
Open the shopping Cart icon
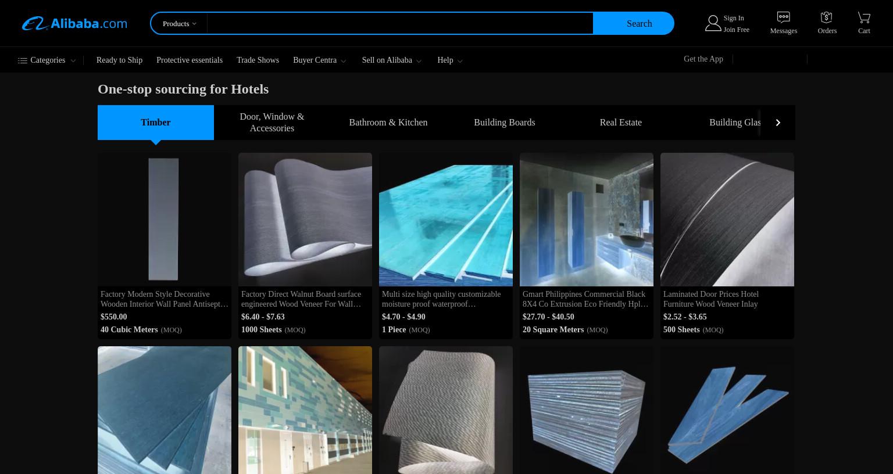[x=864, y=17]
